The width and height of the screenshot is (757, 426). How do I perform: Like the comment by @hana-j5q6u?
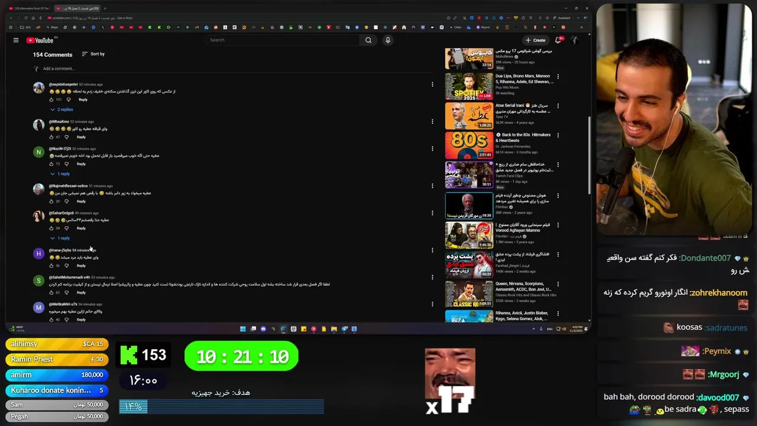click(51, 266)
